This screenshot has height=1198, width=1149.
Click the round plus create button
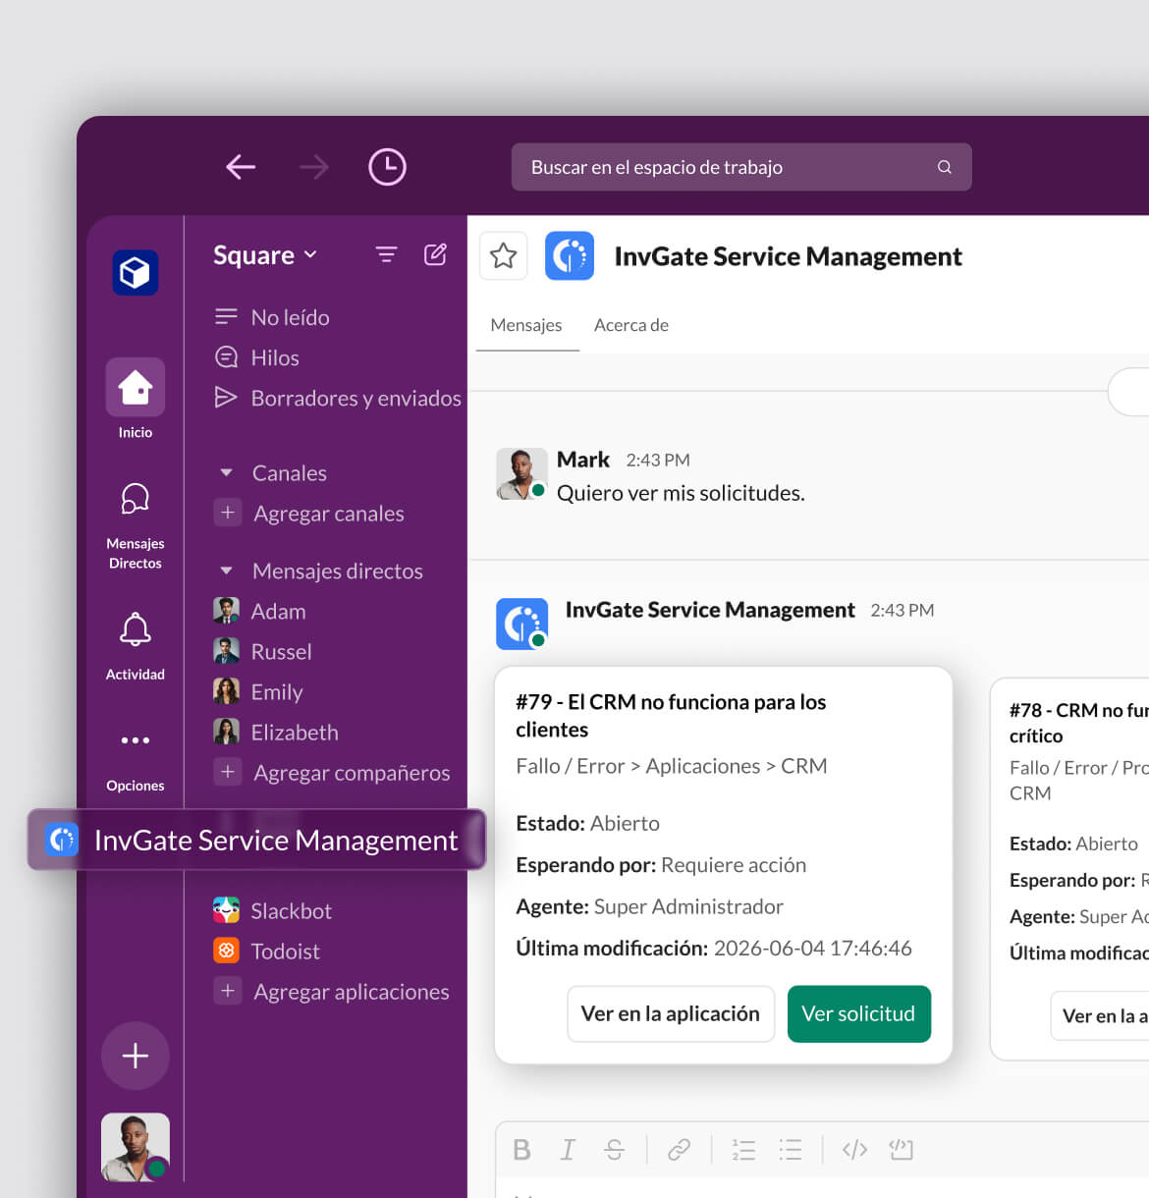pos(136,1056)
